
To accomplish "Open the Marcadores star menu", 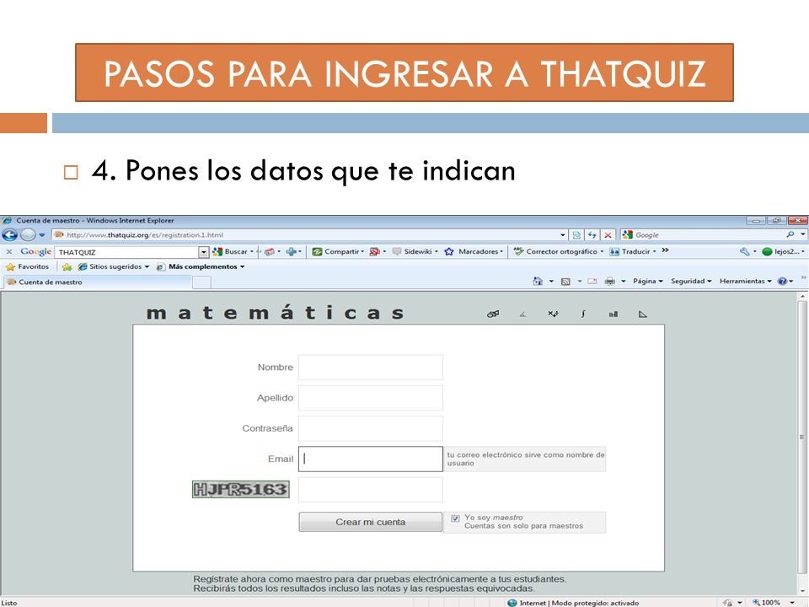I will coord(473,251).
